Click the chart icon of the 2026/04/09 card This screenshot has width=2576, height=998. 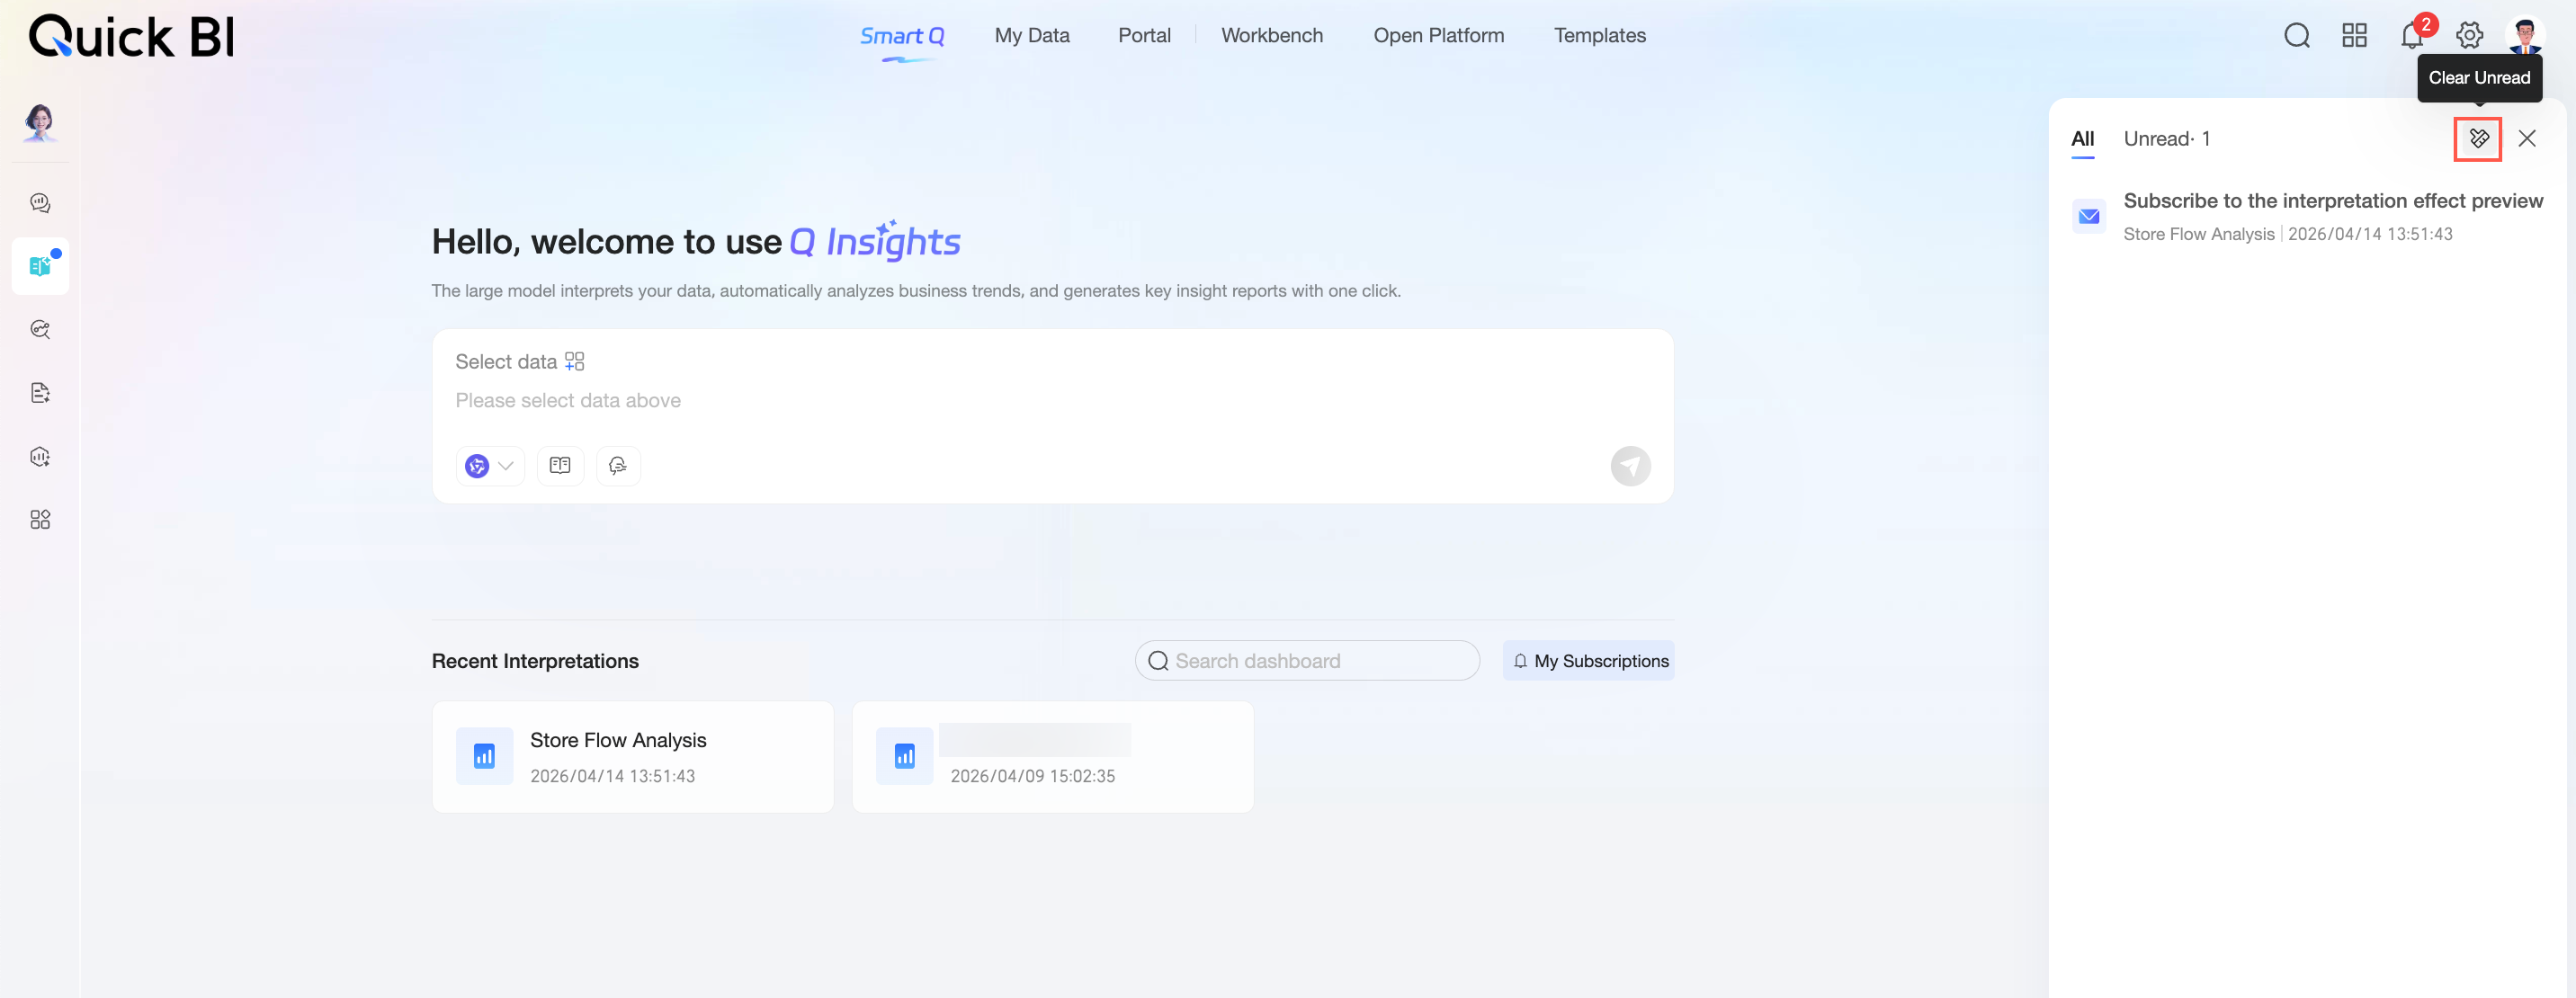click(x=905, y=756)
